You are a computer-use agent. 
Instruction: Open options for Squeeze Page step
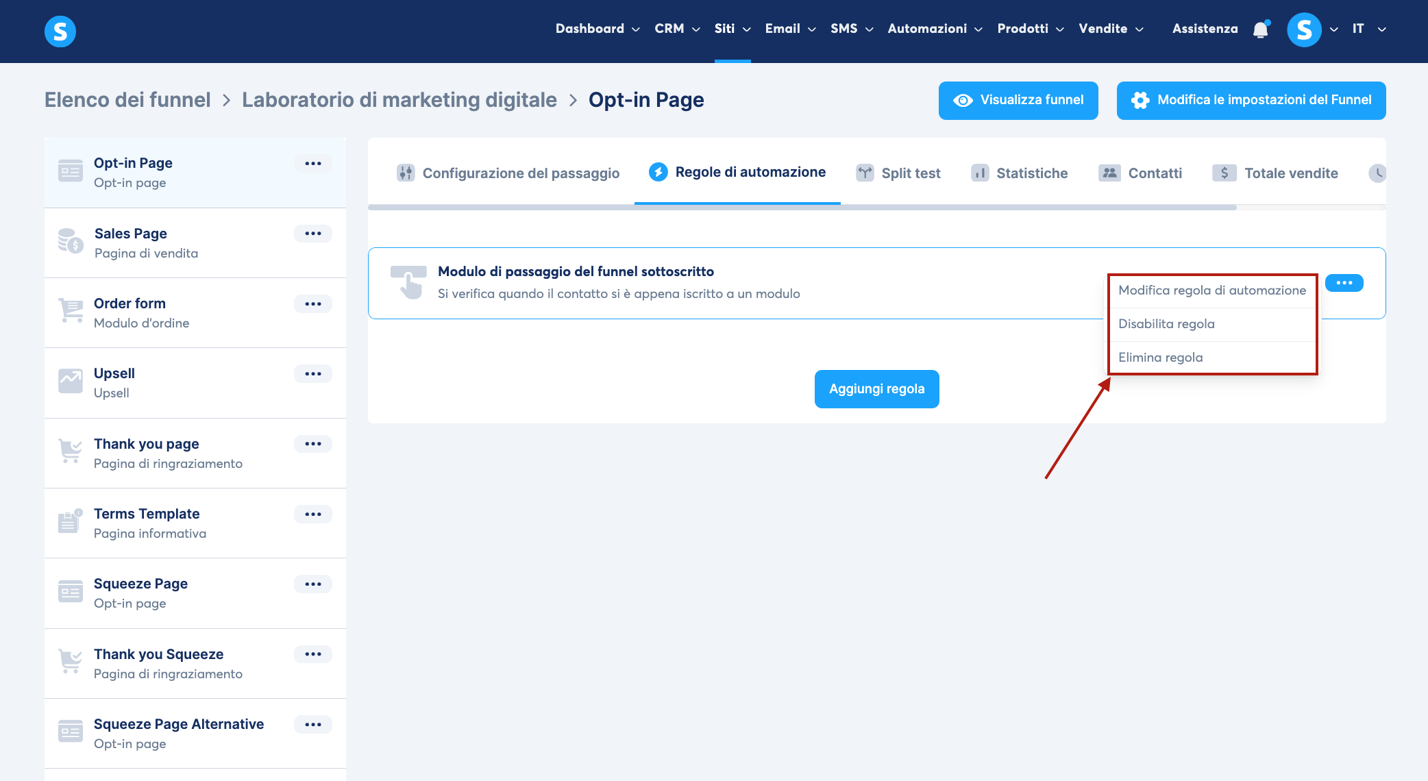313,584
